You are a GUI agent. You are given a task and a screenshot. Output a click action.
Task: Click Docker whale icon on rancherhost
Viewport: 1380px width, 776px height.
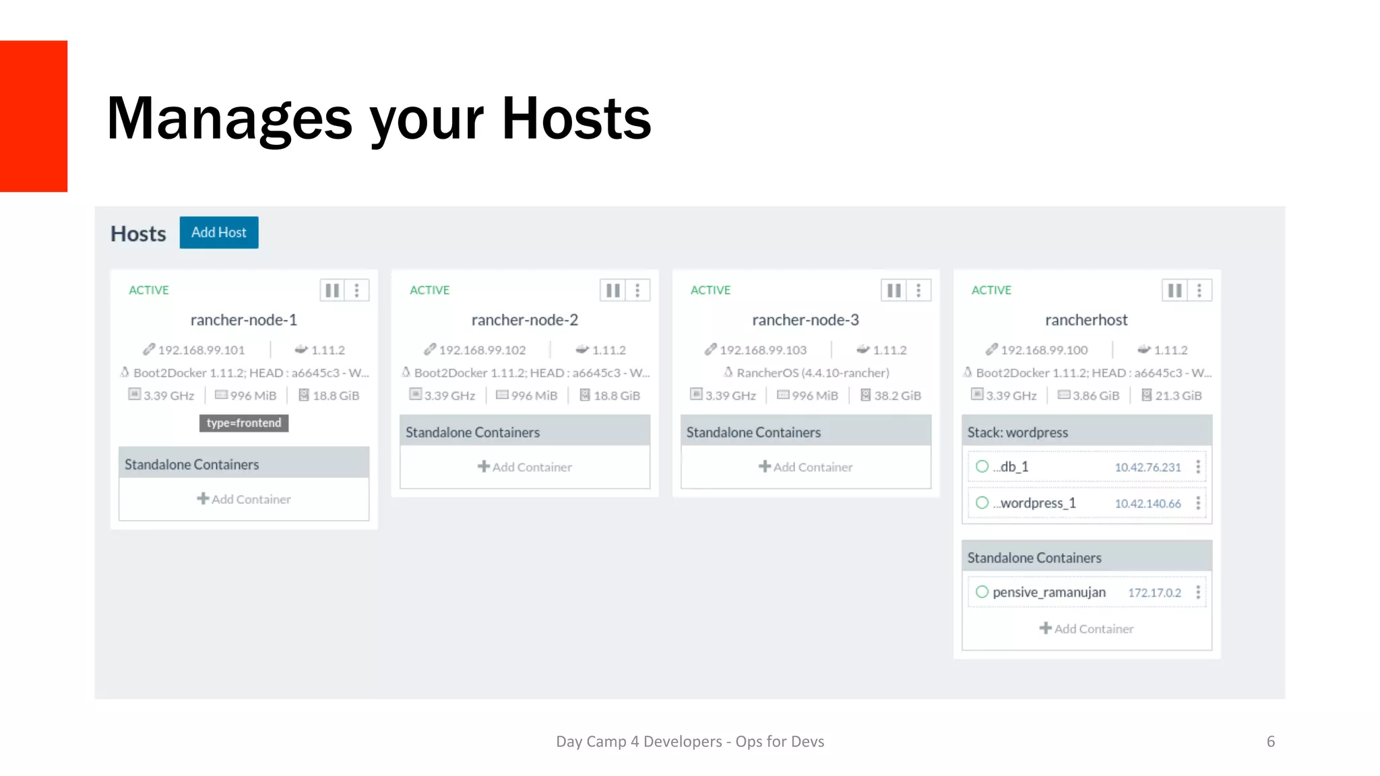click(x=1144, y=349)
